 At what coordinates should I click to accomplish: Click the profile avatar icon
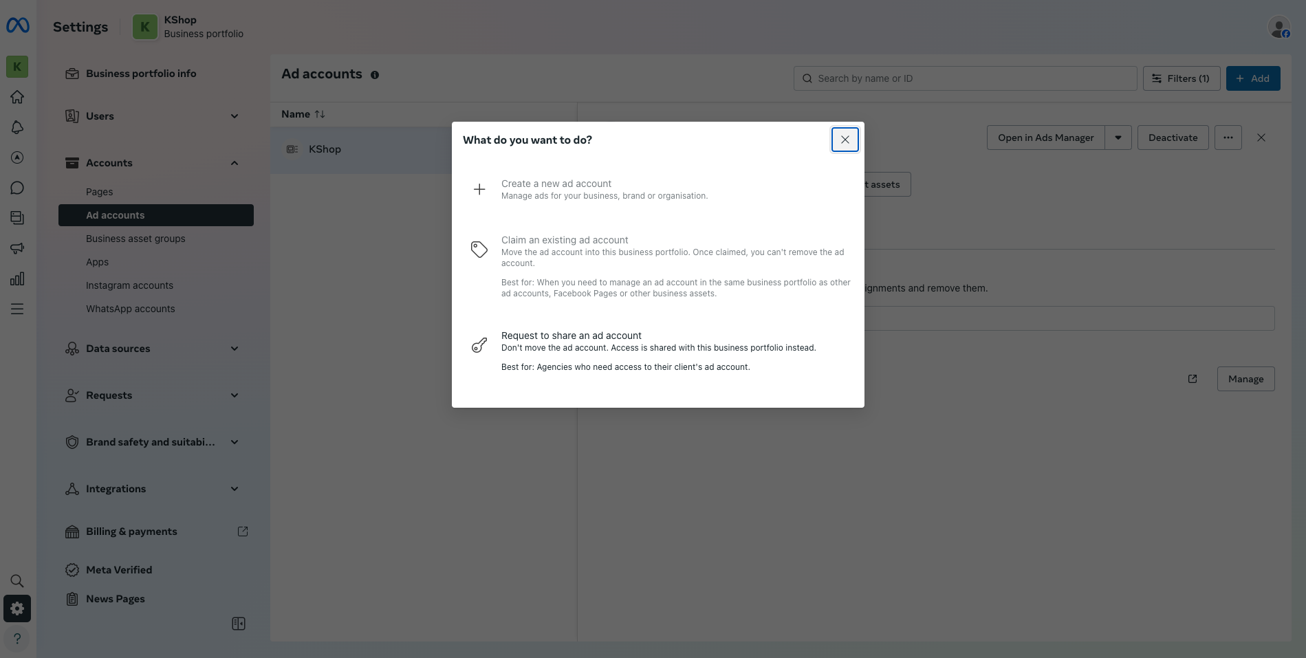point(1279,28)
